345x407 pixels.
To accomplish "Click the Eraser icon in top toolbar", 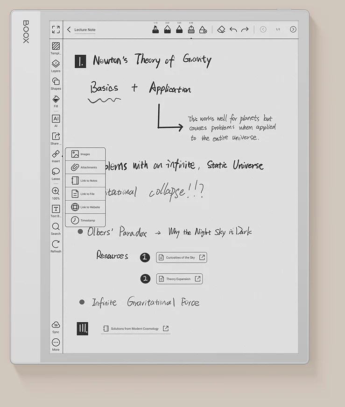I will coord(221,29).
